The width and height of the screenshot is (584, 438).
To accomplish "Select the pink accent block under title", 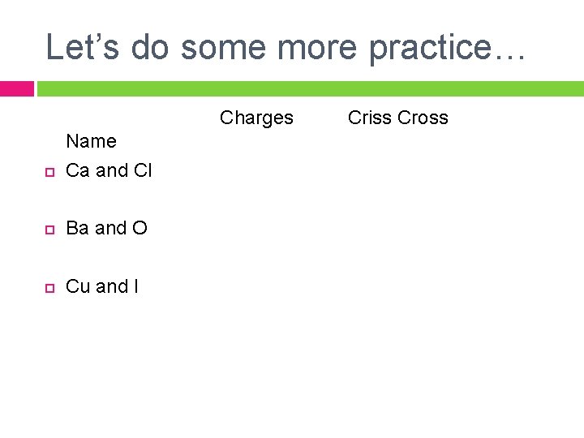I will coord(16,88).
